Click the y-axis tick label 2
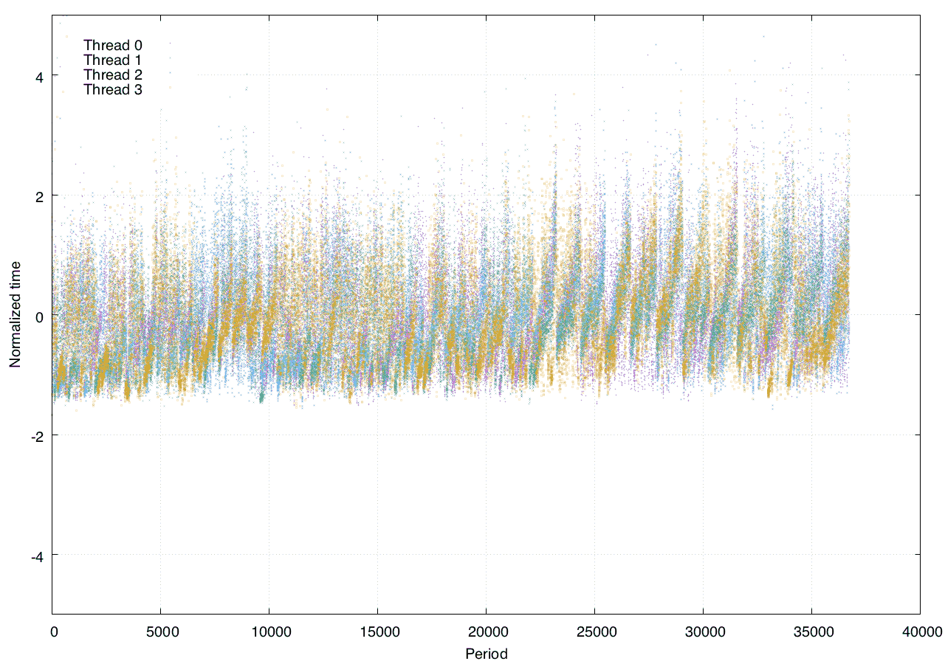The height and width of the screenshot is (661, 945). pyautogui.click(x=39, y=195)
